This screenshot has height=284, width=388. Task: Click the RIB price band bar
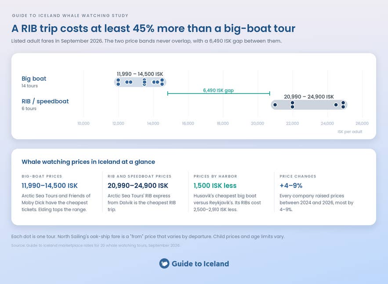coord(309,105)
